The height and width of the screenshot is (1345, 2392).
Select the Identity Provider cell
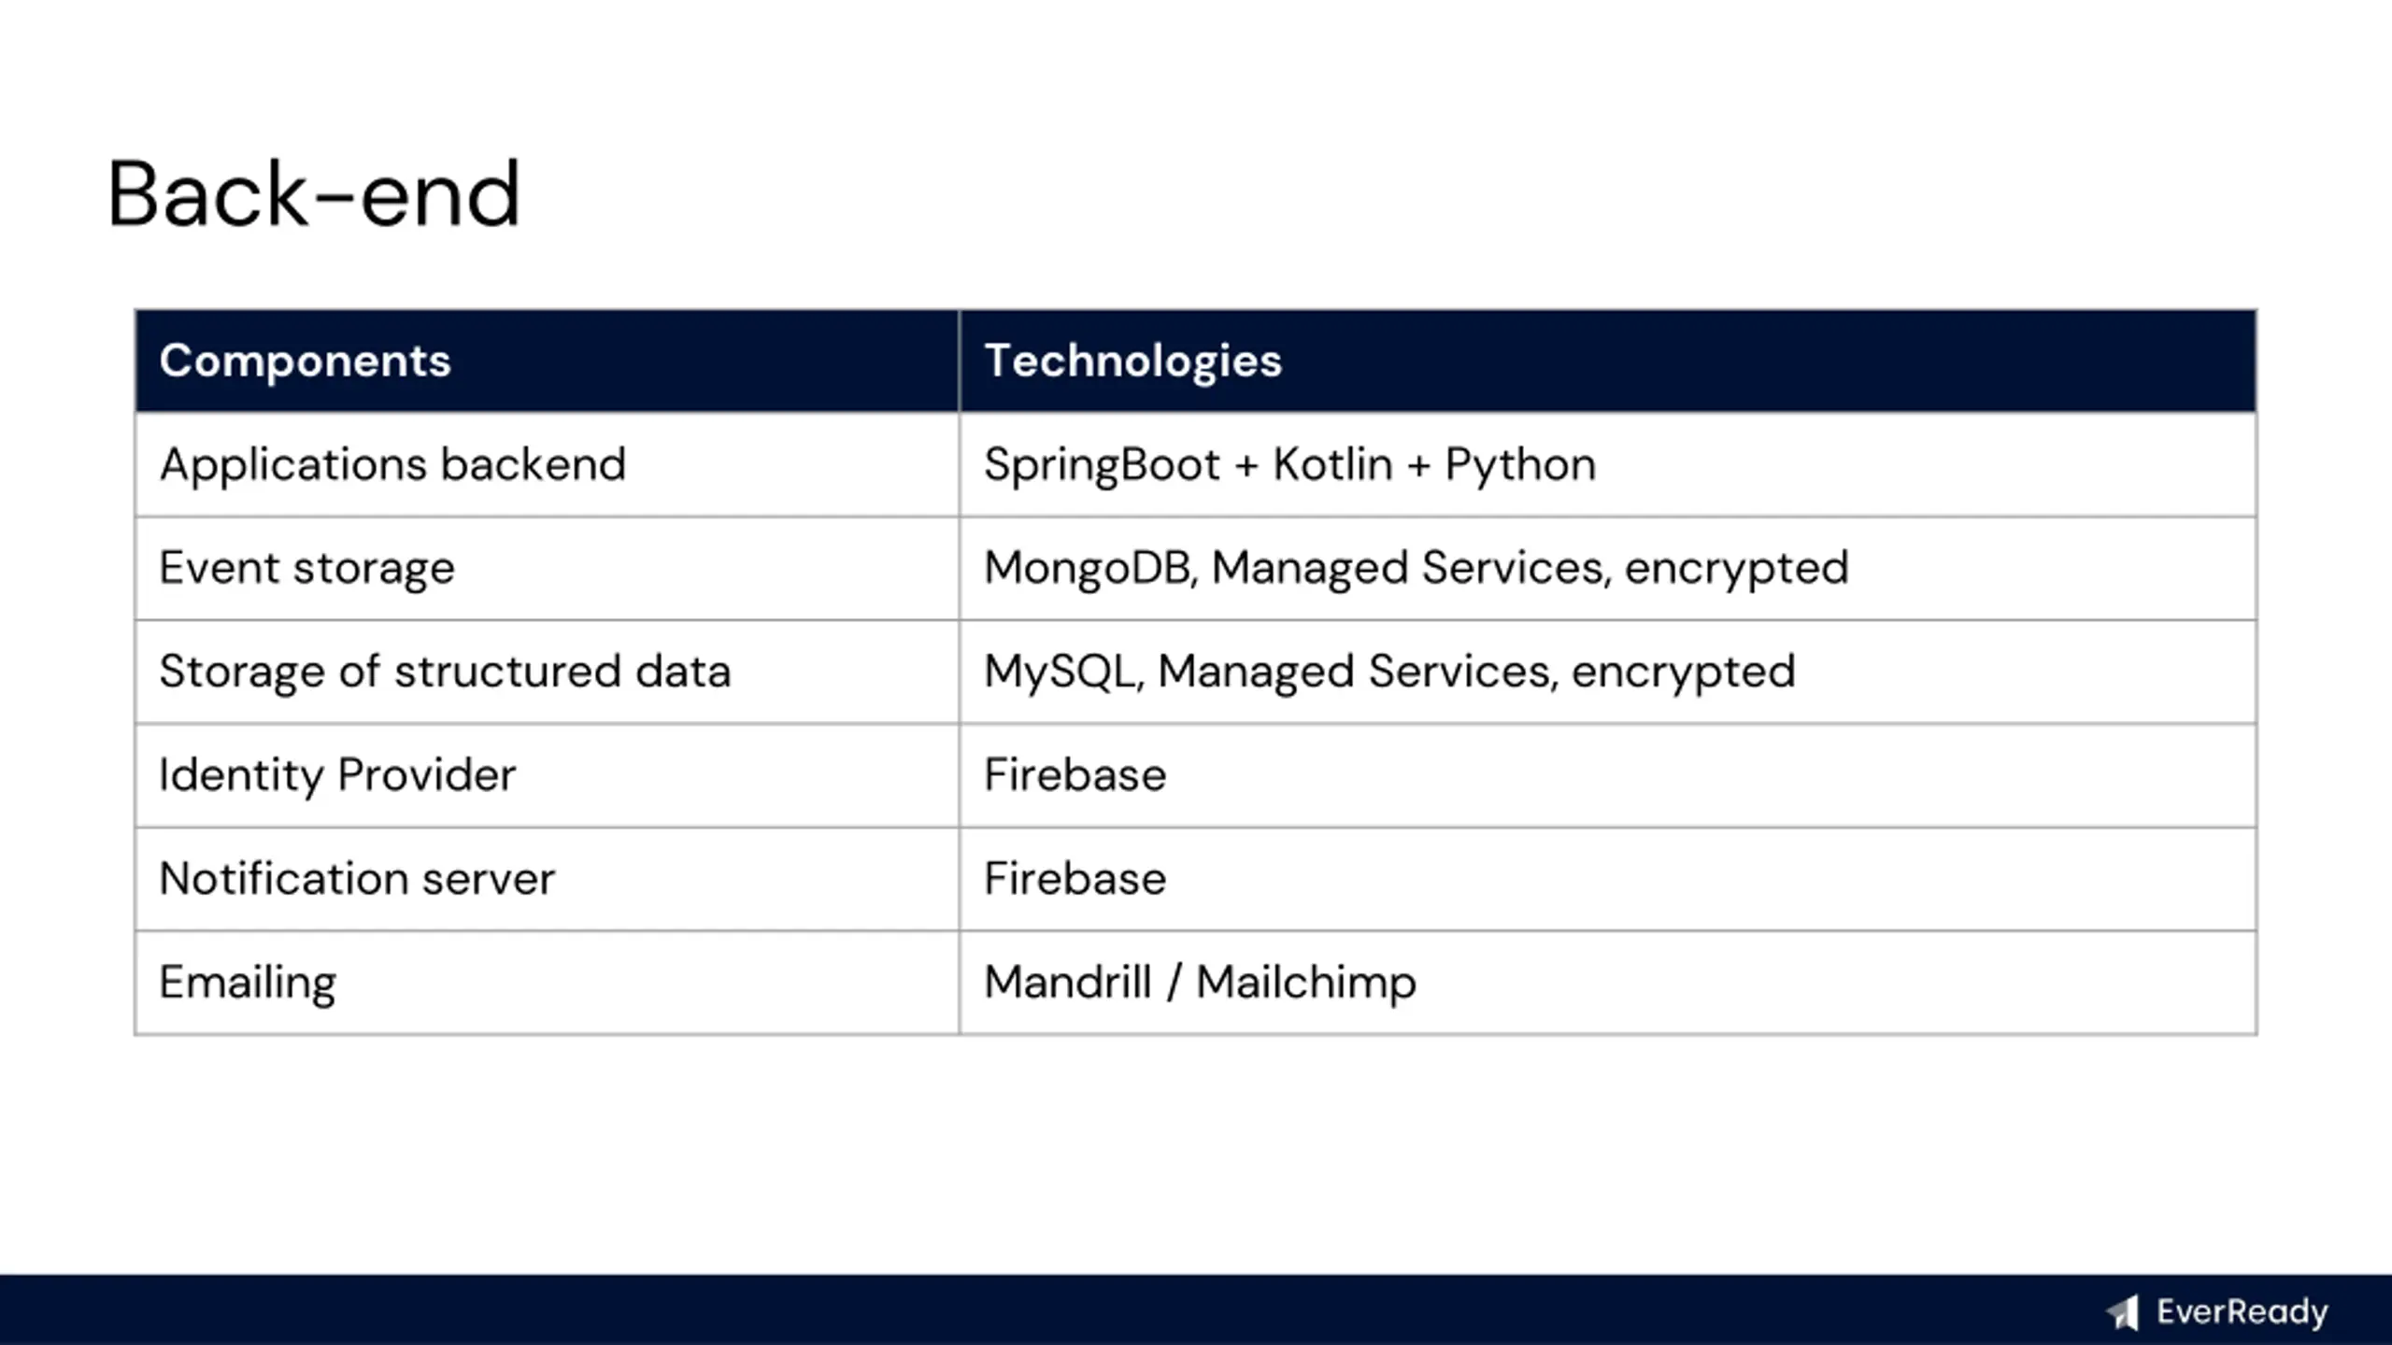(547, 775)
